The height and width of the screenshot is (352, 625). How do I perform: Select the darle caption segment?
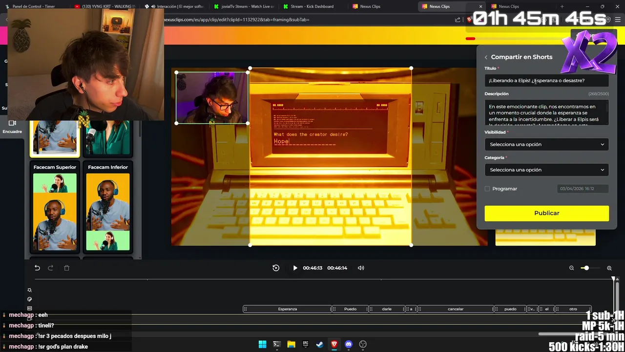pos(387,309)
